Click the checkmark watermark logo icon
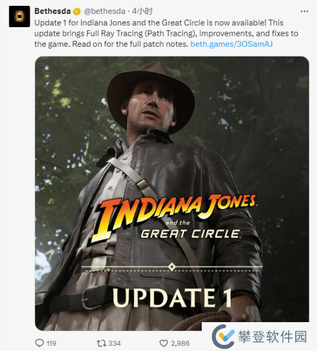The height and width of the screenshot is (351, 317). (223, 337)
